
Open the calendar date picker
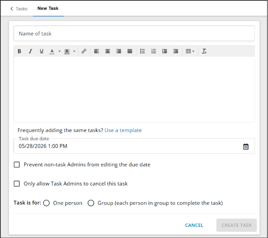pyautogui.click(x=246, y=146)
